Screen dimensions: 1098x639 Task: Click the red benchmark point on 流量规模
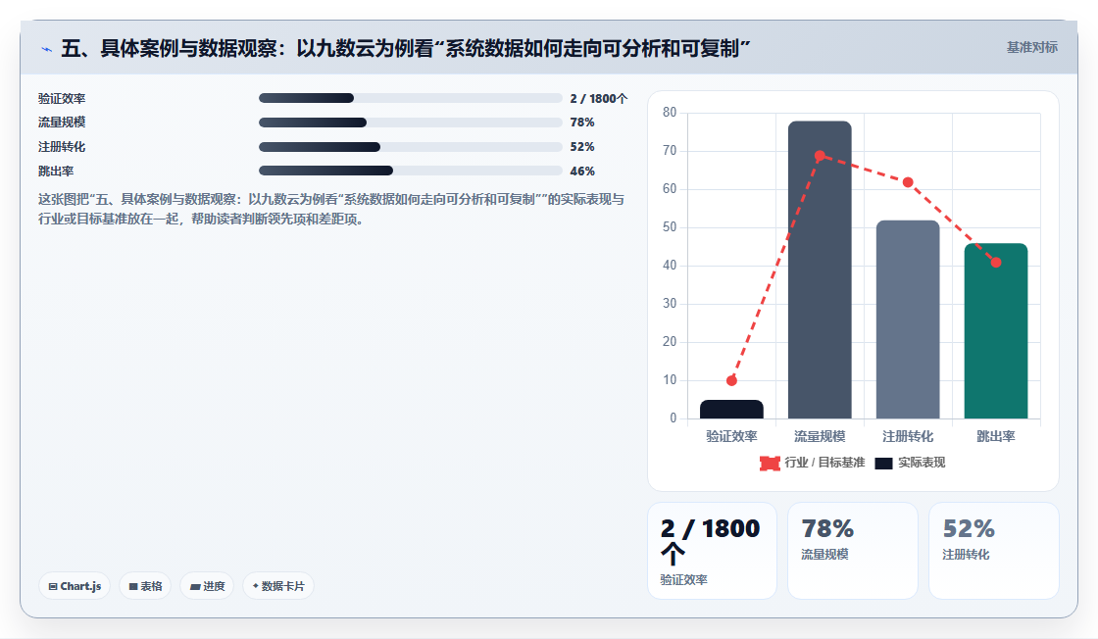pos(820,156)
